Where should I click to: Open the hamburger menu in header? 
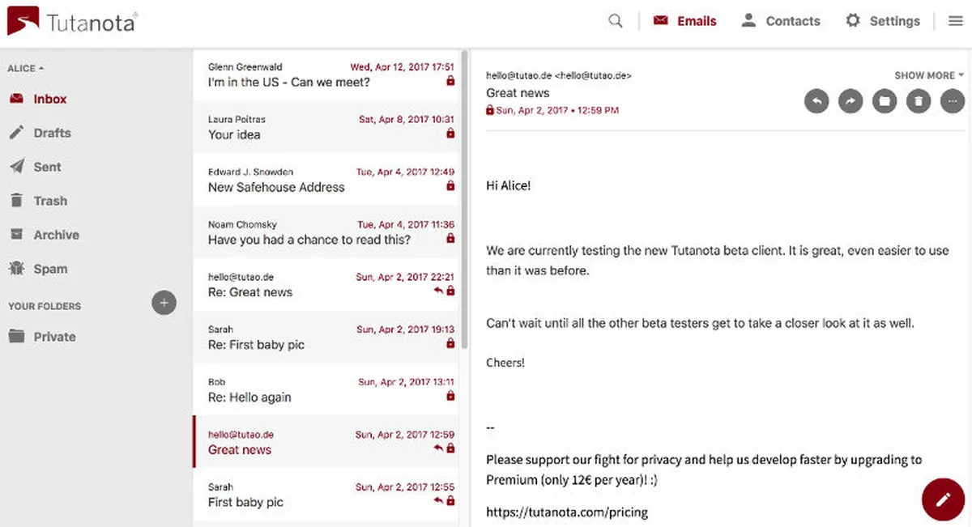956,21
